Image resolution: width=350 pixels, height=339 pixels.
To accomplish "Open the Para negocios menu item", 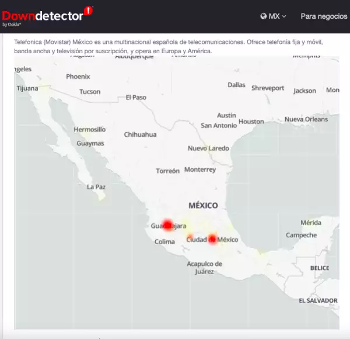I will point(324,16).
